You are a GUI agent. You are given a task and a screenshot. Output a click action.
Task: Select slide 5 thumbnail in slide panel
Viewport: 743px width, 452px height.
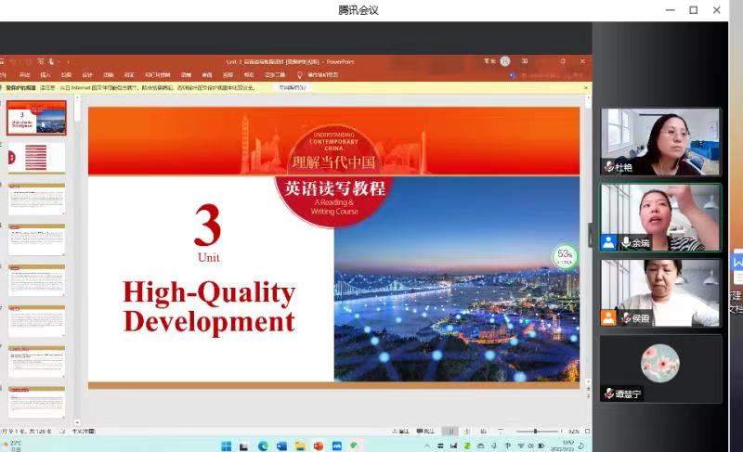coord(36,280)
